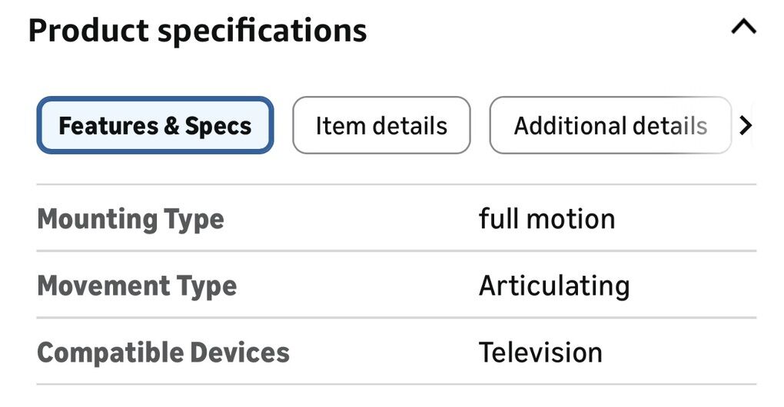
Task: Select the "Articulating" value text
Action: tap(554, 286)
